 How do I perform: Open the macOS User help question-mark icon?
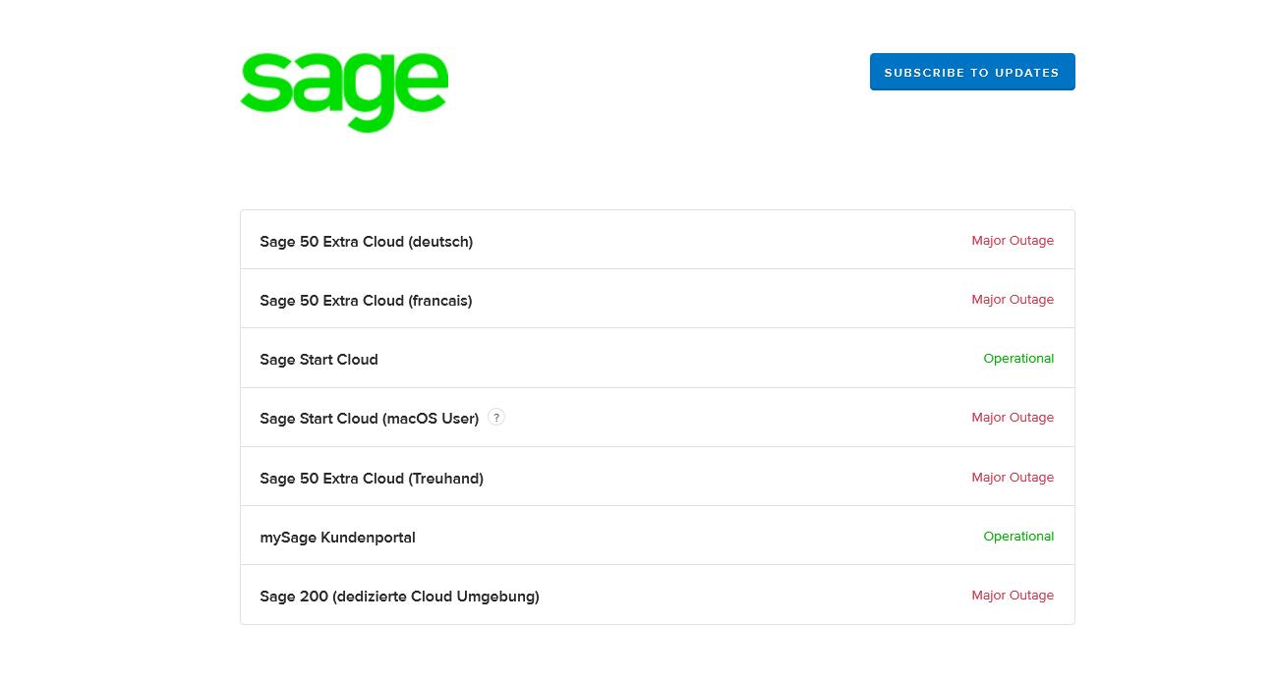496,417
